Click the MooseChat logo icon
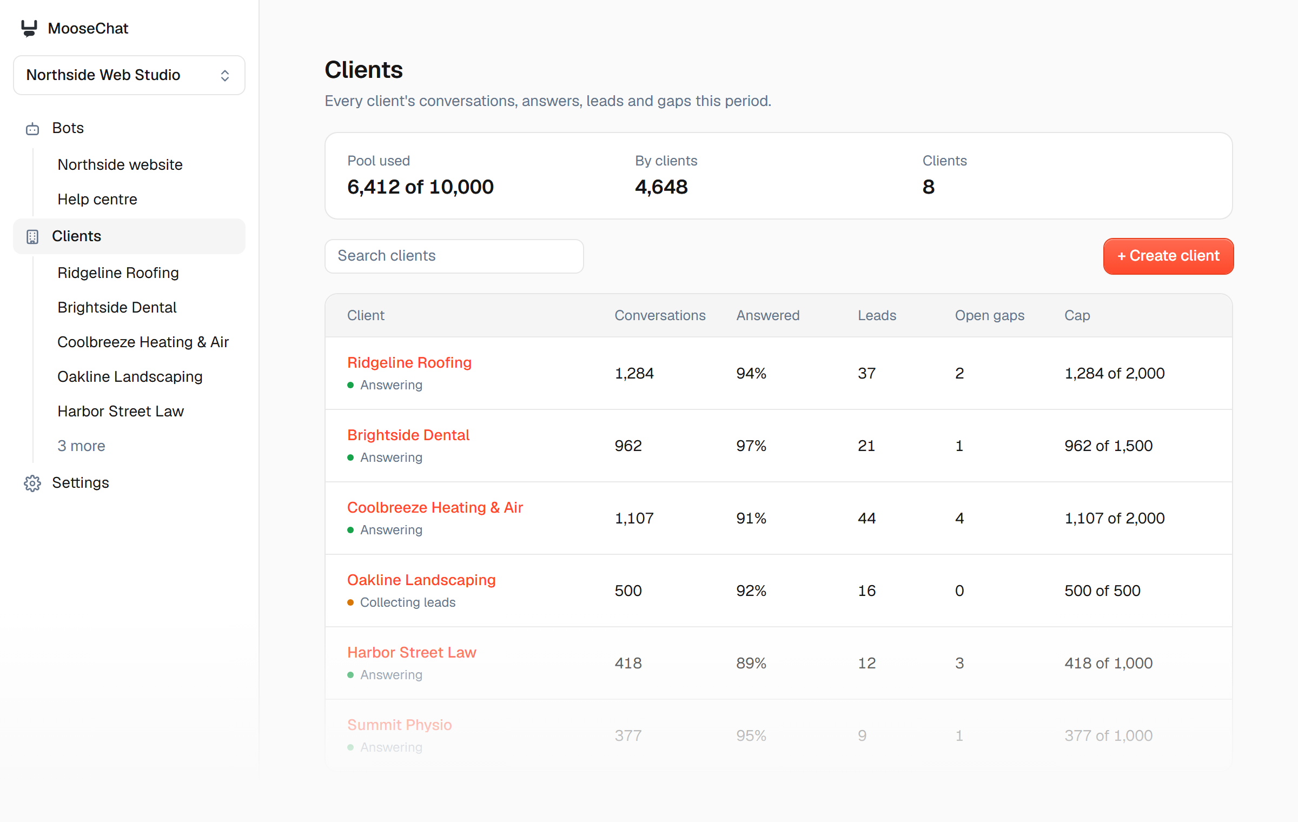This screenshot has height=822, width=1298. [x=29, y=28]
